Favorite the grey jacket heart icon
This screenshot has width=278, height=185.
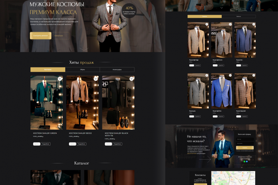click(x=207, y=76)
